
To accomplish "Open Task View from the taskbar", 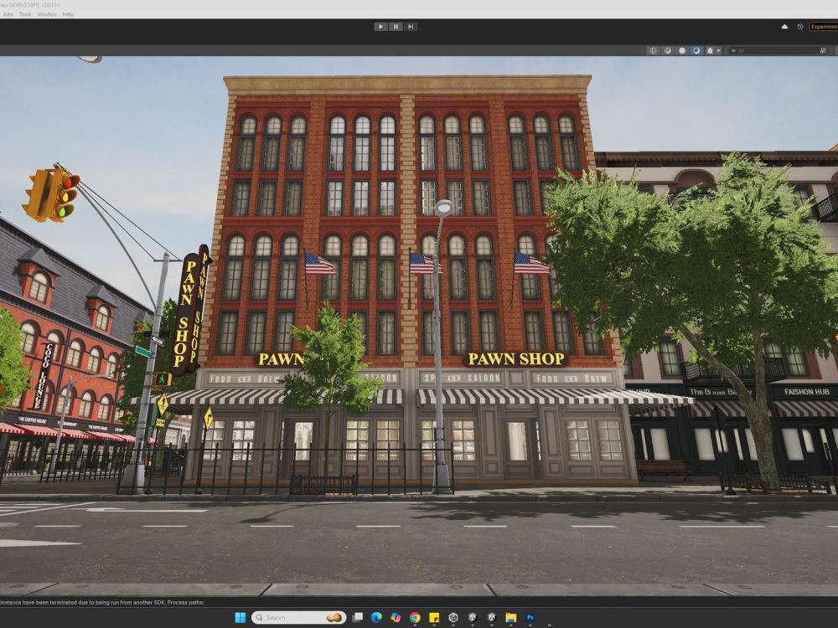I will click(x=358, y=617).
